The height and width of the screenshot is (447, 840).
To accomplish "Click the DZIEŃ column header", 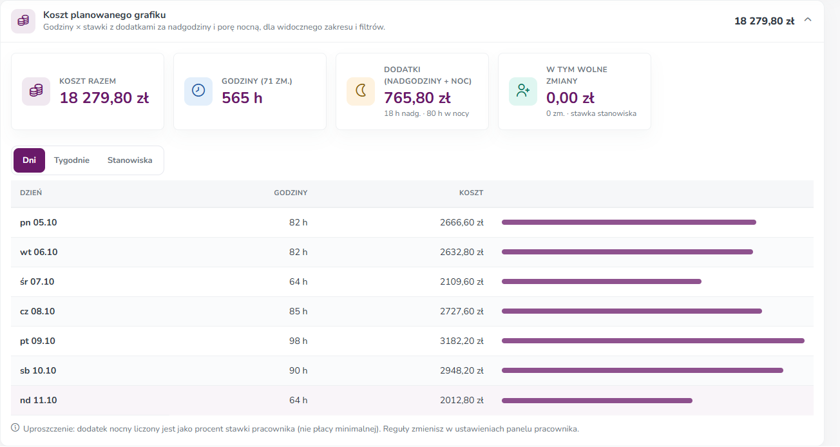I will point(31,193).
